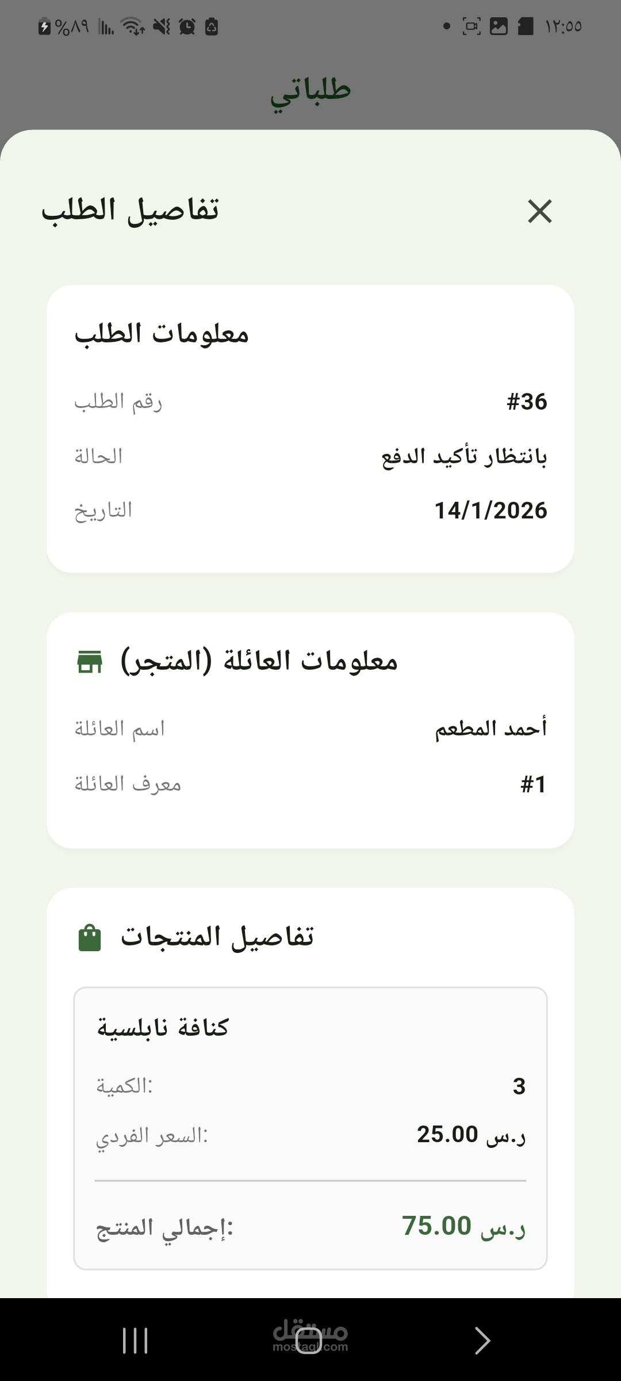Tap the store icon beside family info heading

click(90, 662)
